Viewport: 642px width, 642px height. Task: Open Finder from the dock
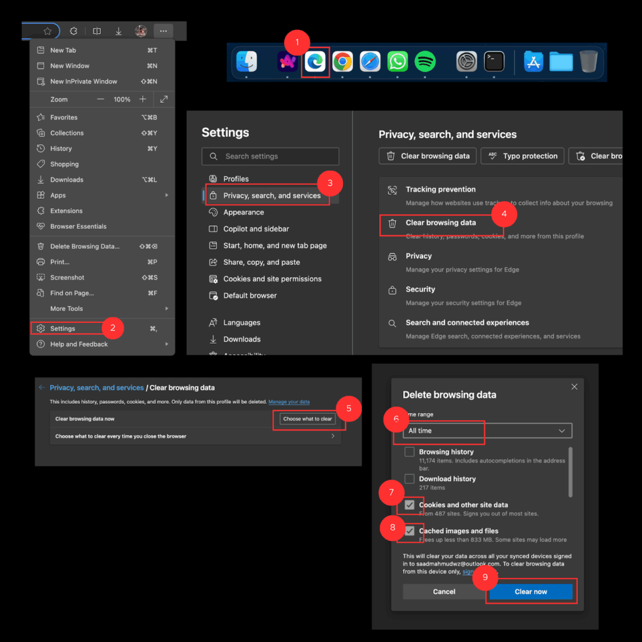coord(246,62)
